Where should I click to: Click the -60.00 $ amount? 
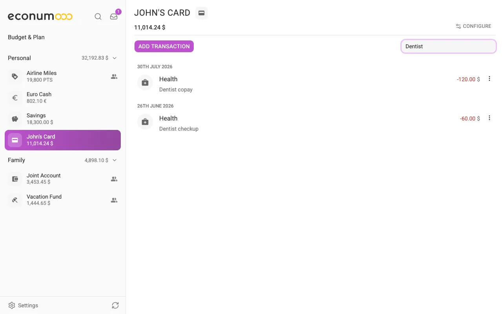pyautogui.click(x=470, y=119)
